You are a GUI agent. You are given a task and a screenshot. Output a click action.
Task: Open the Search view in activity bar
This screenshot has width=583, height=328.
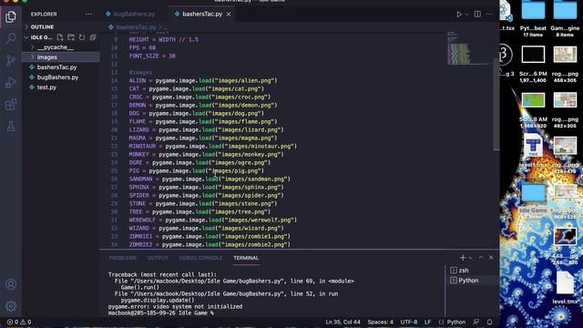11,38
